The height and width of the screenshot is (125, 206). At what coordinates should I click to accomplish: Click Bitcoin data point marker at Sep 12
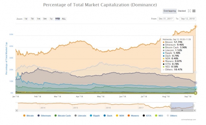pyautogui.click(x=195, y=26)
